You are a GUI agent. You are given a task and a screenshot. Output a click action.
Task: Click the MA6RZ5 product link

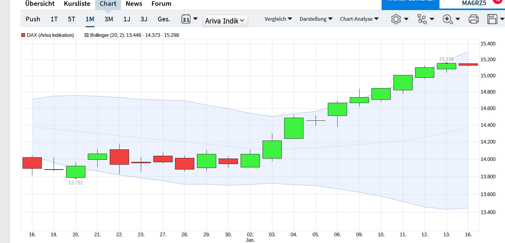pyautogui.click(x=474, y=3)
